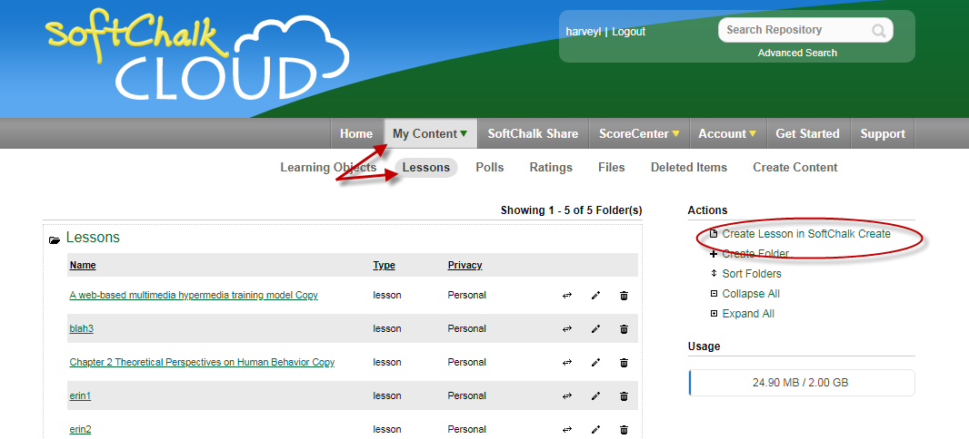Open the ScoreCenter dropdown menu
Image resolution: width=969 pixels, height=439 pixels.
[639, 134]
